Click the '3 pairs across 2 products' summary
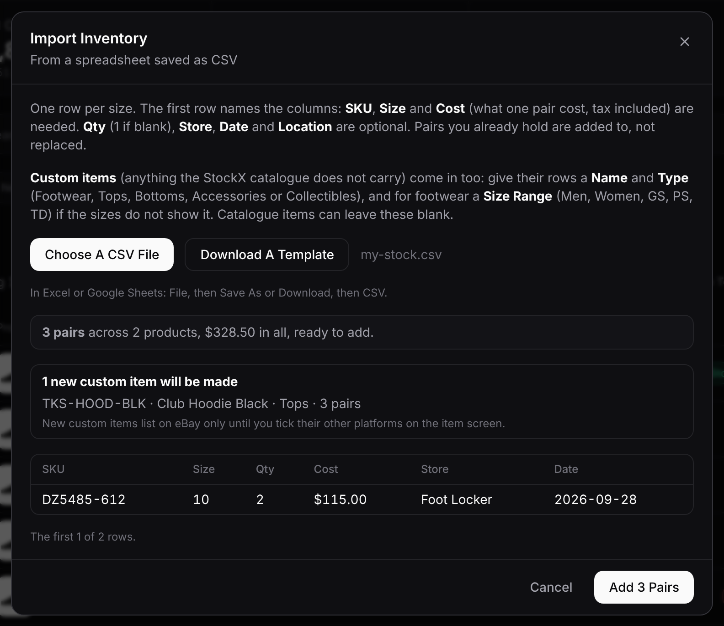Screen dimensions: 724x626 [208, 332]
